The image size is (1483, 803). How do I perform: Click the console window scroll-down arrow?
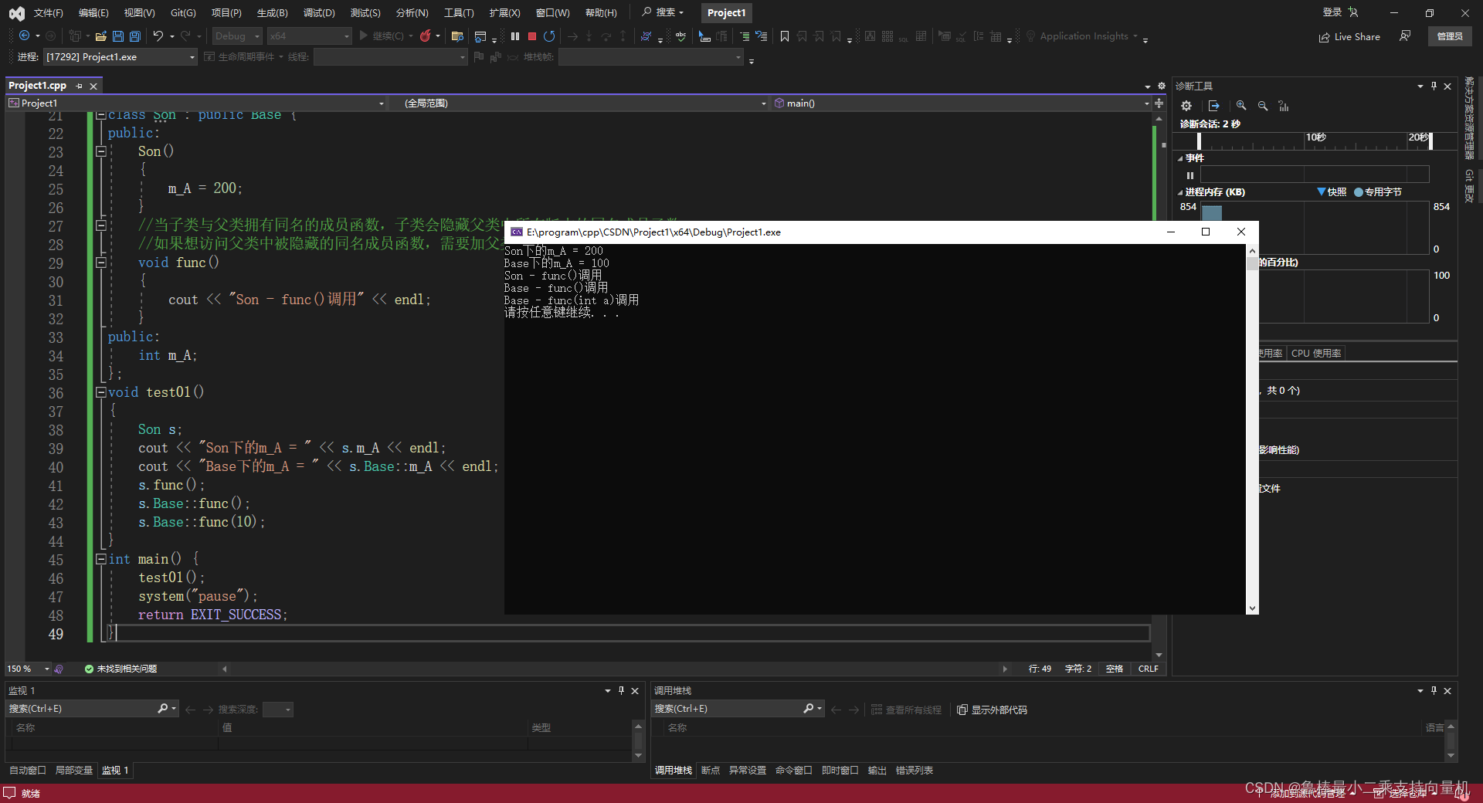pyautogui.click(x=1252, y=608)
